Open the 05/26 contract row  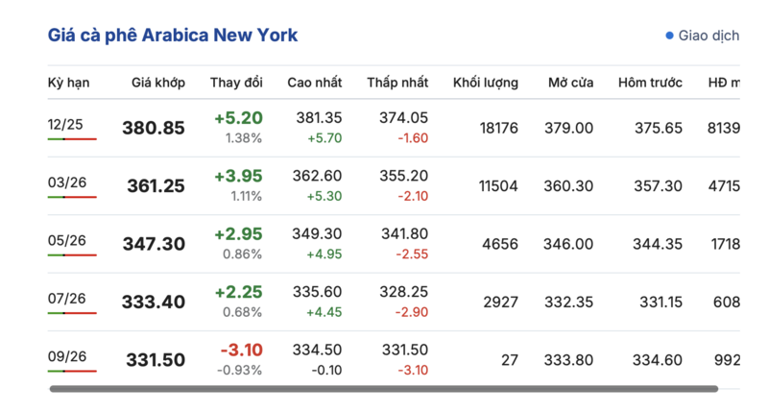[65, 240]
